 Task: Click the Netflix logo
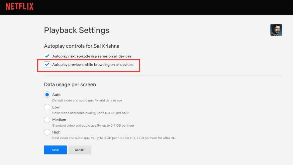click(x=20, y=6)
